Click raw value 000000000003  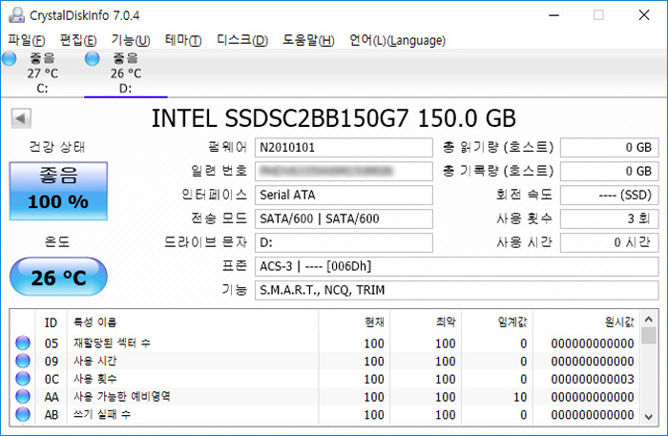(x=593, y=379)
